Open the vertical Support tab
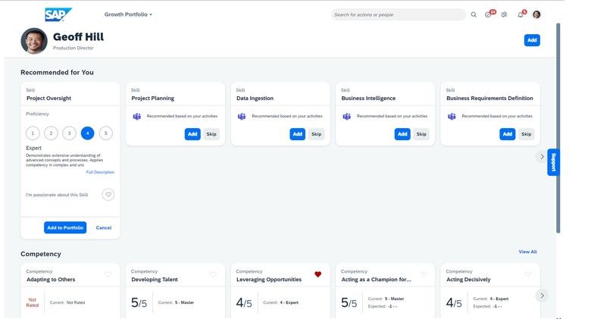The width and height of the screenshot is (591, 319). [553, 162]
